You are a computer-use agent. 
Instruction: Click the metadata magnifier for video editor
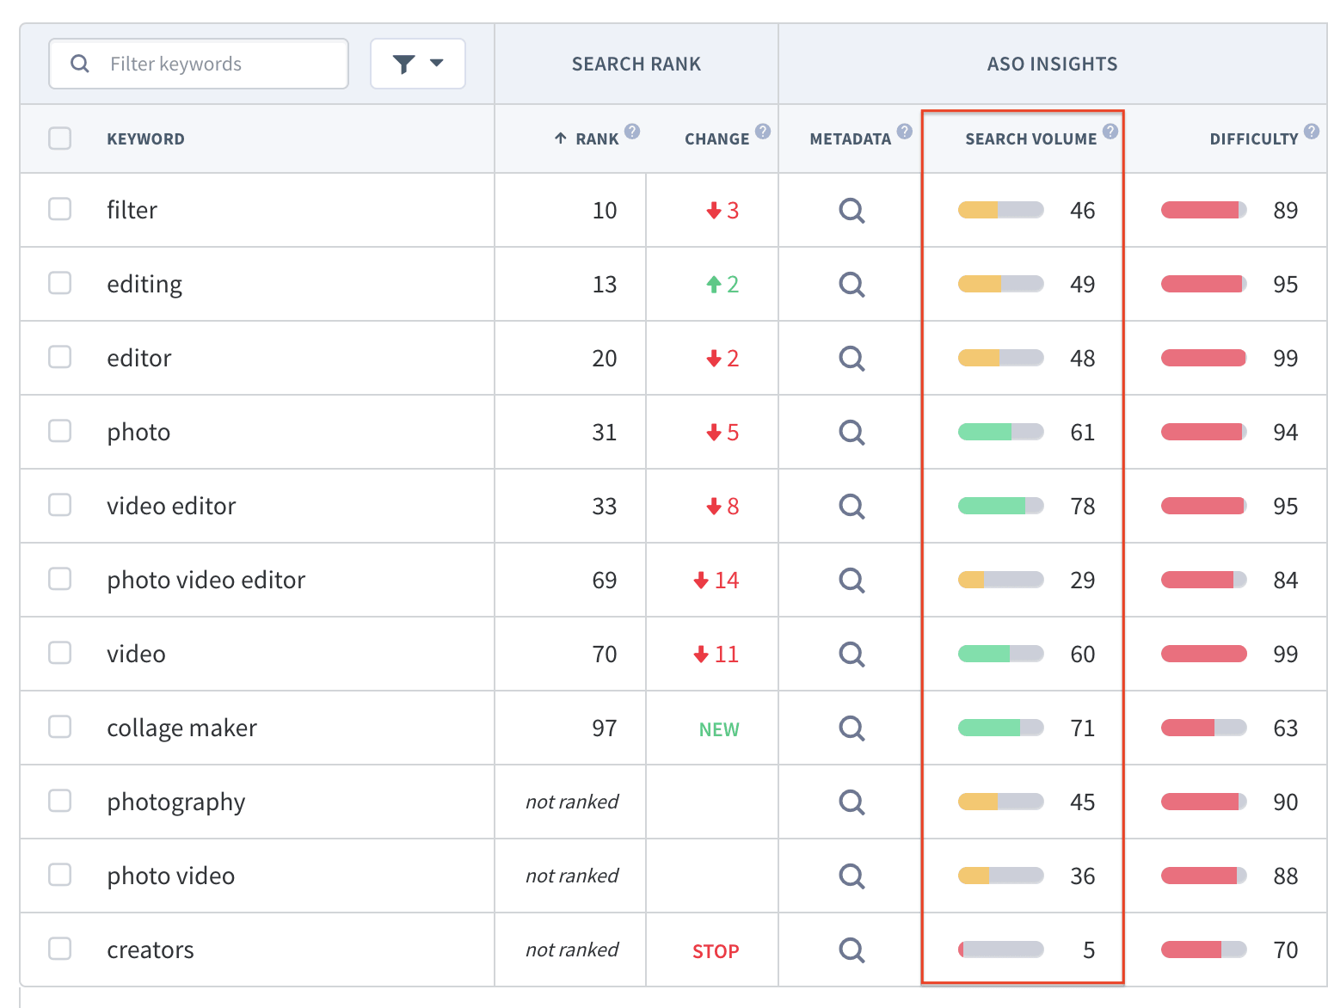[x=852, y=506]
